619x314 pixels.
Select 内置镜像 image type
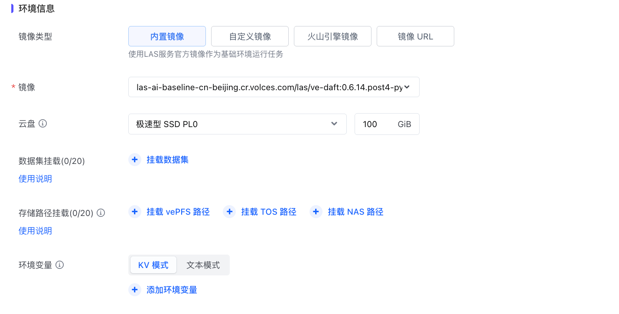pos(167,36)
